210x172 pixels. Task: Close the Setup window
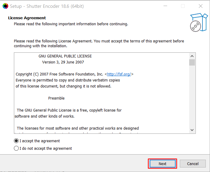click(200, 6)
